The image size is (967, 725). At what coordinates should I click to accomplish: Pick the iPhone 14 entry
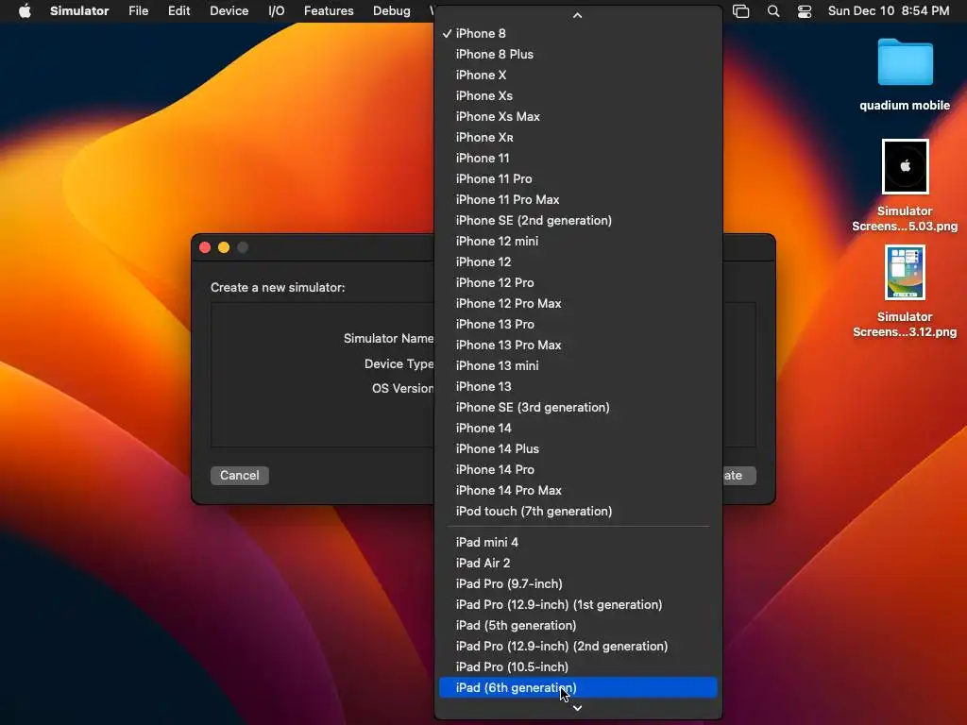tap(578, 428)
